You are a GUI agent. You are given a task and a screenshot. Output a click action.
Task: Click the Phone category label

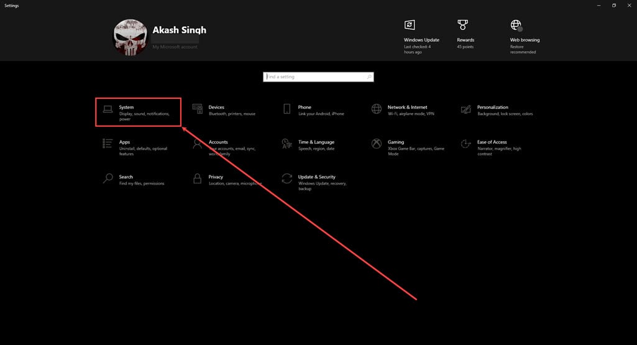[x=305, y=108]
